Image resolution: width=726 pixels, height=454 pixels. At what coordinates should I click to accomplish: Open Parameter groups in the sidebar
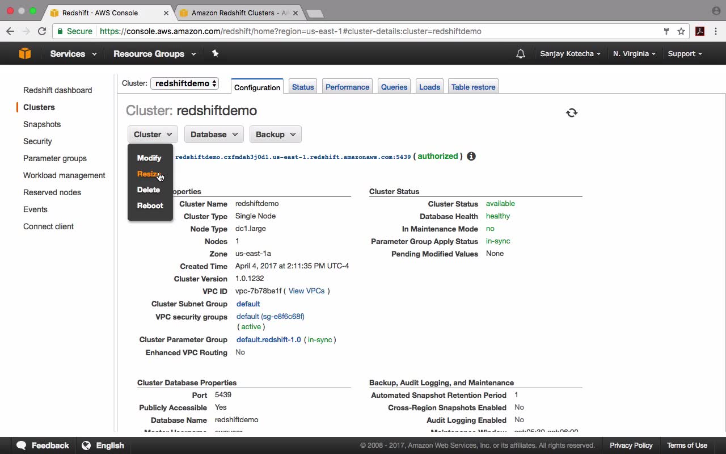[x=55, y=158]
